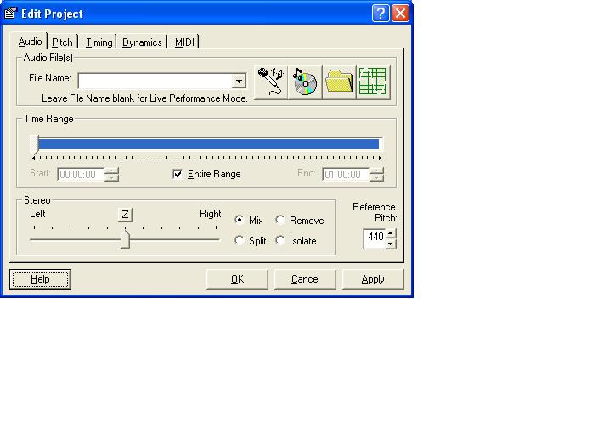Screen dimensions: 598x448
Task: Close the Edit Project dialog
Action: coord(401,14)
